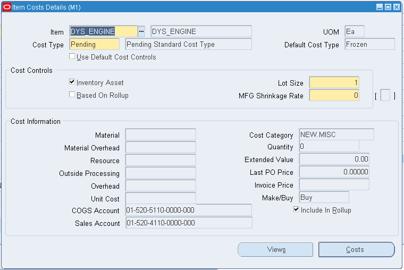Viewport: 404px width, 270px height.
Task: Click the Resource cost field
Action: (x=161, y=160)
